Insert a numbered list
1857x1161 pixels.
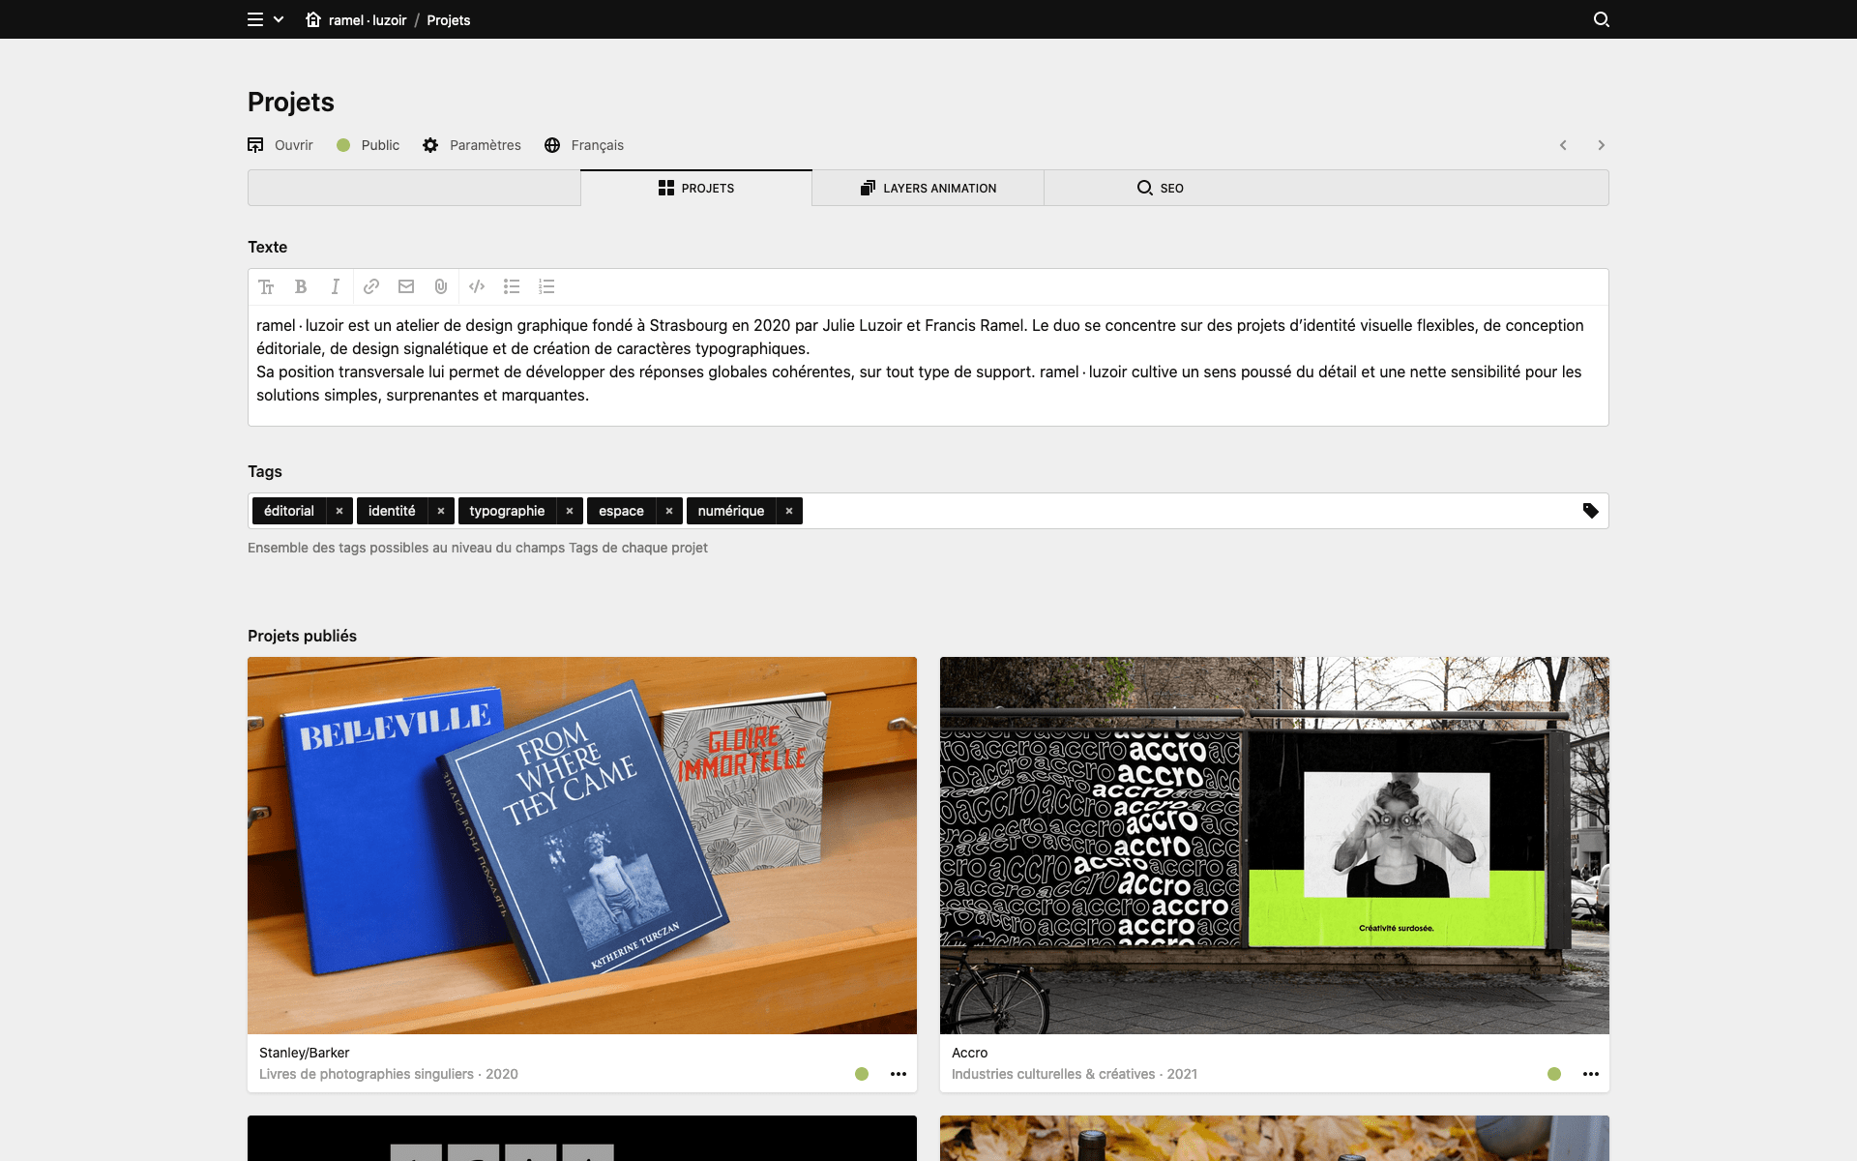point(546,286)
